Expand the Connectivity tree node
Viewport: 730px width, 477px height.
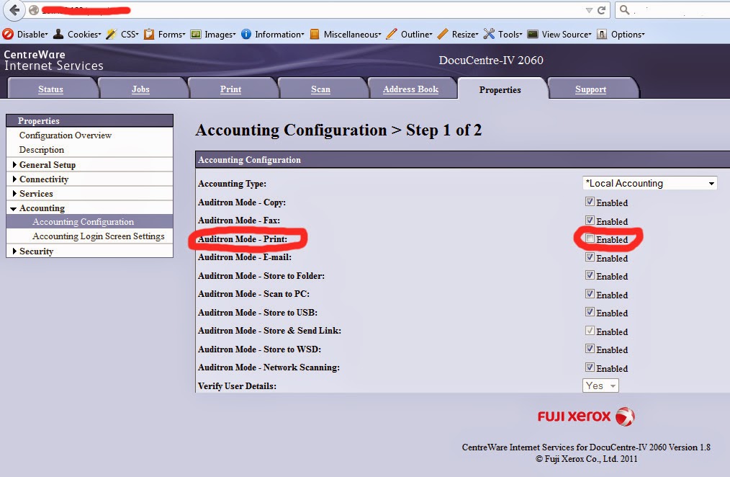(x=15, y=179)
